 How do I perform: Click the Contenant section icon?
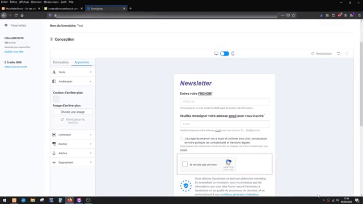coord(54,135)
